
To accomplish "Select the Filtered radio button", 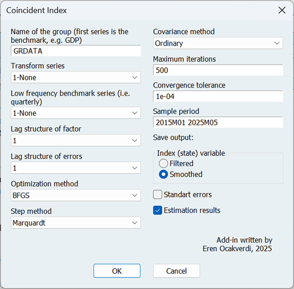I will pyautogui.click(x=163, y=164).
